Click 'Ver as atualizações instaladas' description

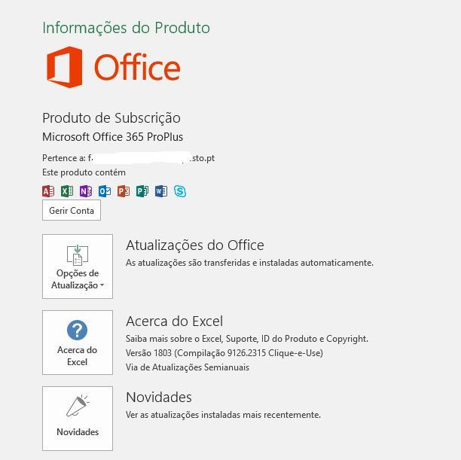point(223,415)
